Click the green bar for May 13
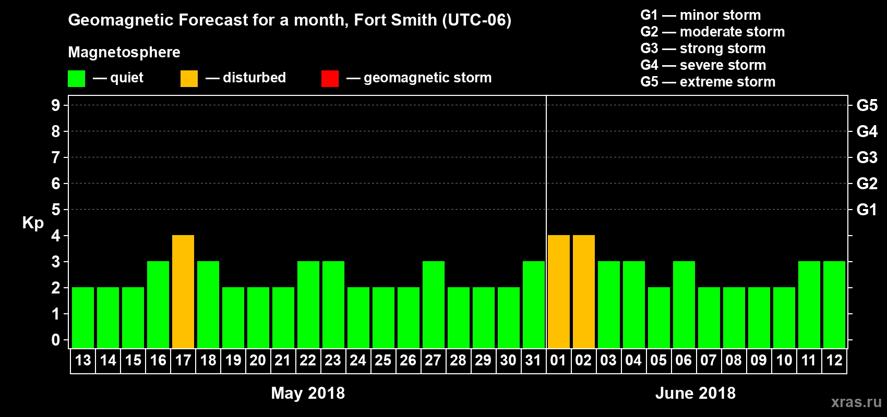 click(x=83, y=317)
